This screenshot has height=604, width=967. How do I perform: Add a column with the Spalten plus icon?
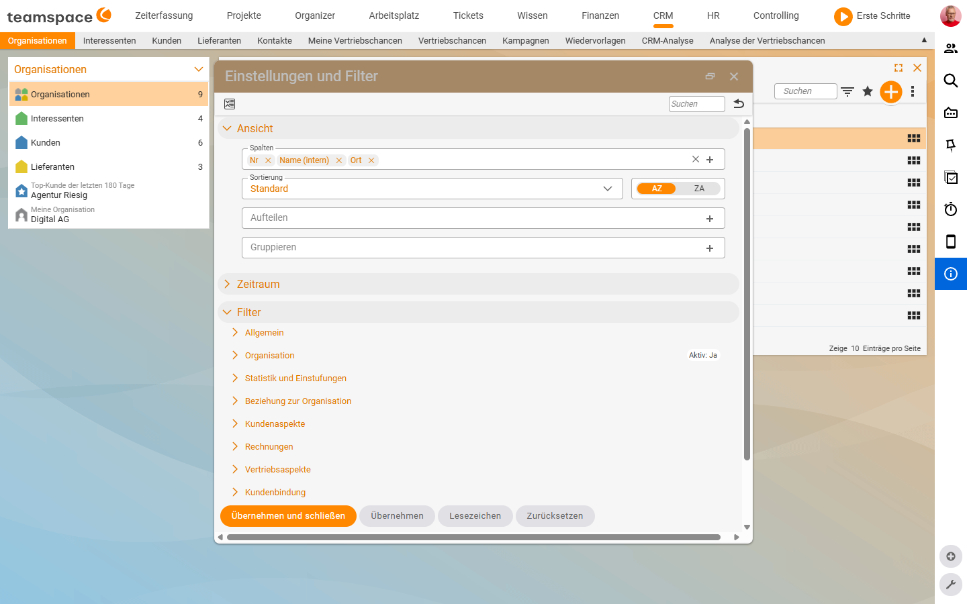coord(710,160)
